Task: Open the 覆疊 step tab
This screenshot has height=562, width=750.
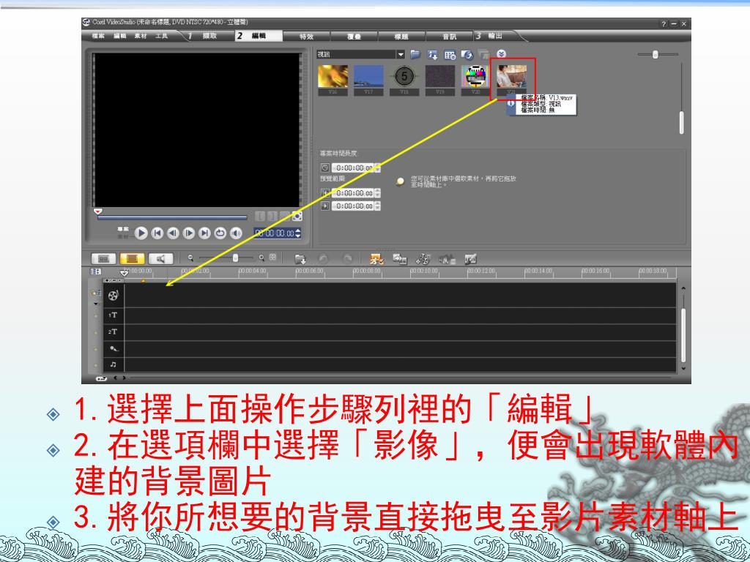Action: [354, 37]
